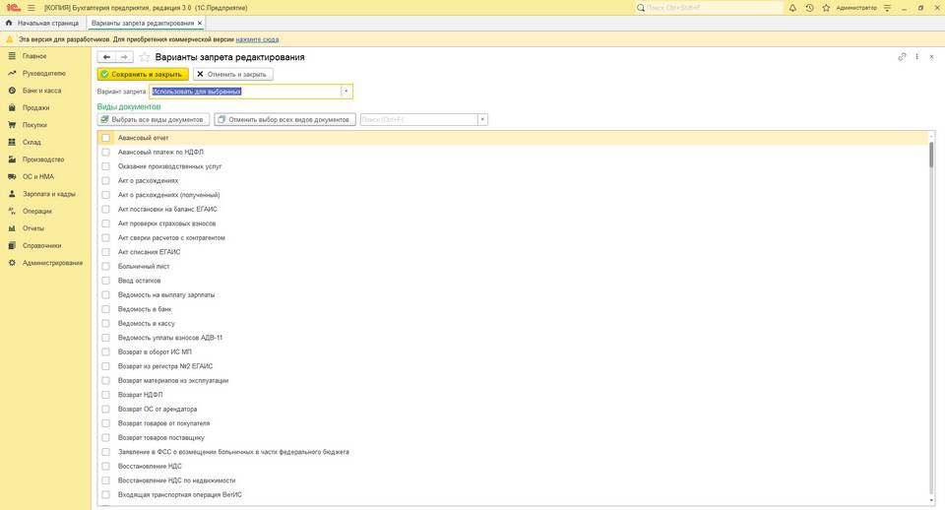The height and width of the screenshot is (510, 945).
Task: Open the form's more-actions dots menu
Action: (x=916, y=57)
